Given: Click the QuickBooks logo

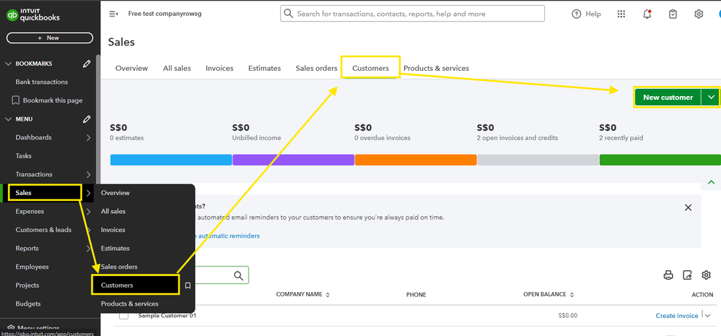Looking at the screenshot, I should tap(33, 16).
